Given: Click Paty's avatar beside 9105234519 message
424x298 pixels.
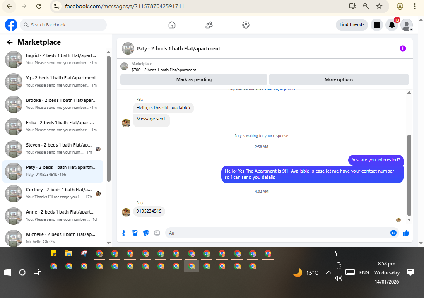Looking at the screenshot, I should 126,213.
